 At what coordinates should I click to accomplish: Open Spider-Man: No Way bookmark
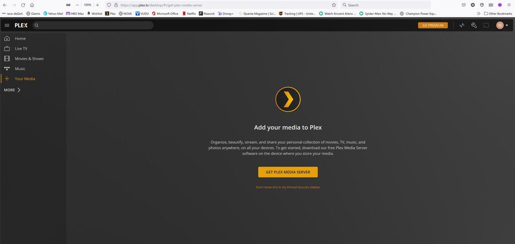(377, 14)
